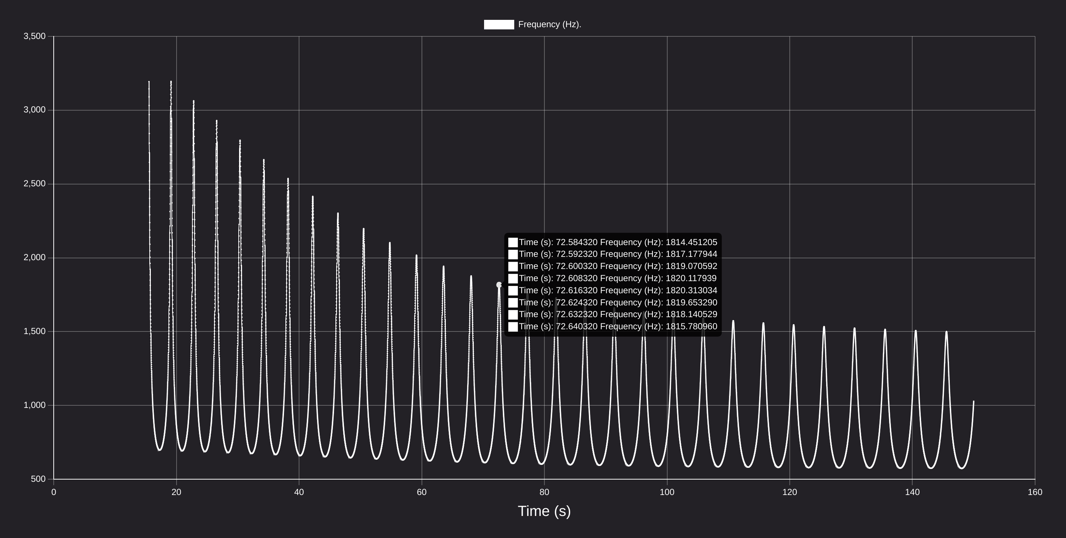Click the white Frequency (Hz) legend swatch
Screen dimensions: 1066x538
(x=499, y=24)
